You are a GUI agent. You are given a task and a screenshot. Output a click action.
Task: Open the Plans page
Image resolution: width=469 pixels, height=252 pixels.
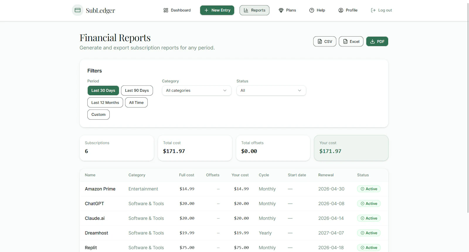coord(287,10)
